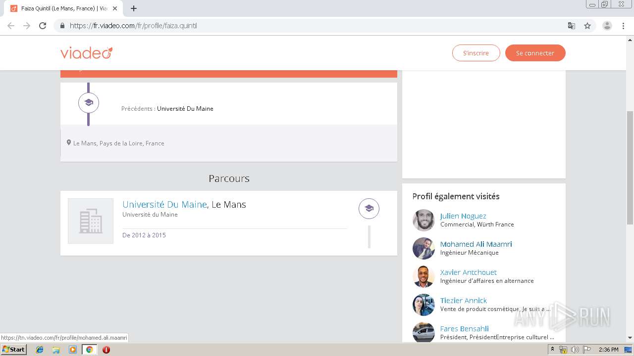Image resolution: width=634 pixels, height=356 pixels.
Task: Close the Faiza Quintil tab
Action: 115,8
